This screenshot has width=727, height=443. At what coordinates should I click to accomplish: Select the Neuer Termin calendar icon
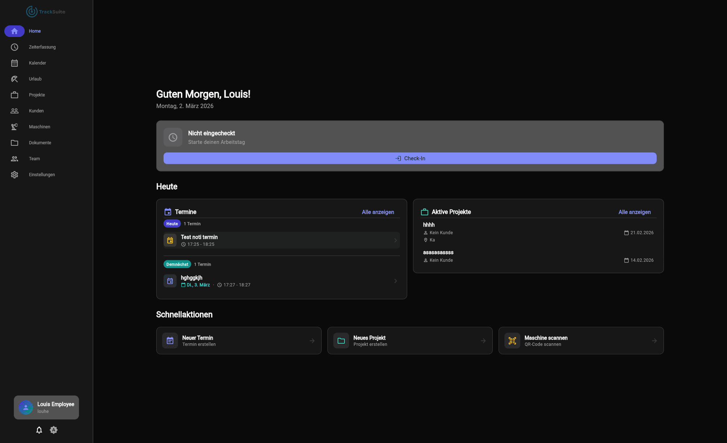click(x=170, y=340)
